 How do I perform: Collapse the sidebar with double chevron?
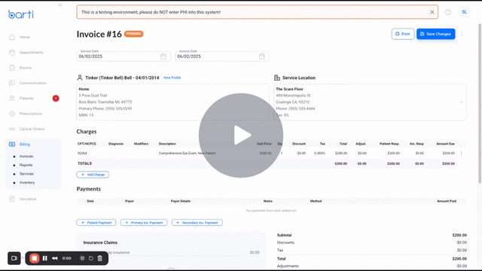pos(60,5)
